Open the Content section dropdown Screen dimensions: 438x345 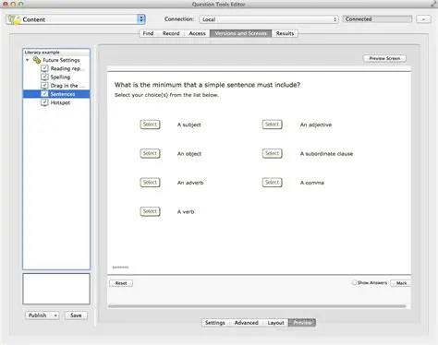[x=76, y=19]
